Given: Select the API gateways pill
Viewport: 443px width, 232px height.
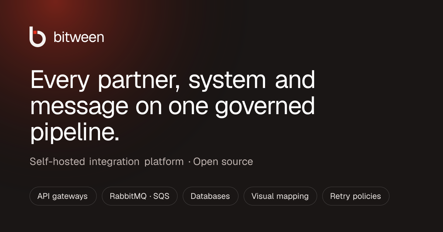Looking at the screenshot, I should 63,196.
